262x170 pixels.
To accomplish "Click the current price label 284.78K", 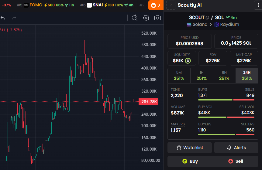I will click(x=149, y=102).
